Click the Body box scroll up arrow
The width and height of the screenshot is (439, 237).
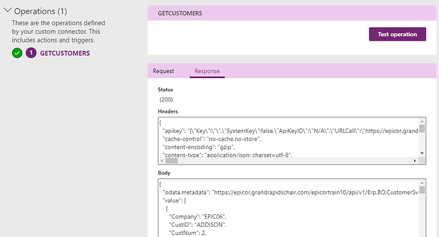[x=422, y=183]
